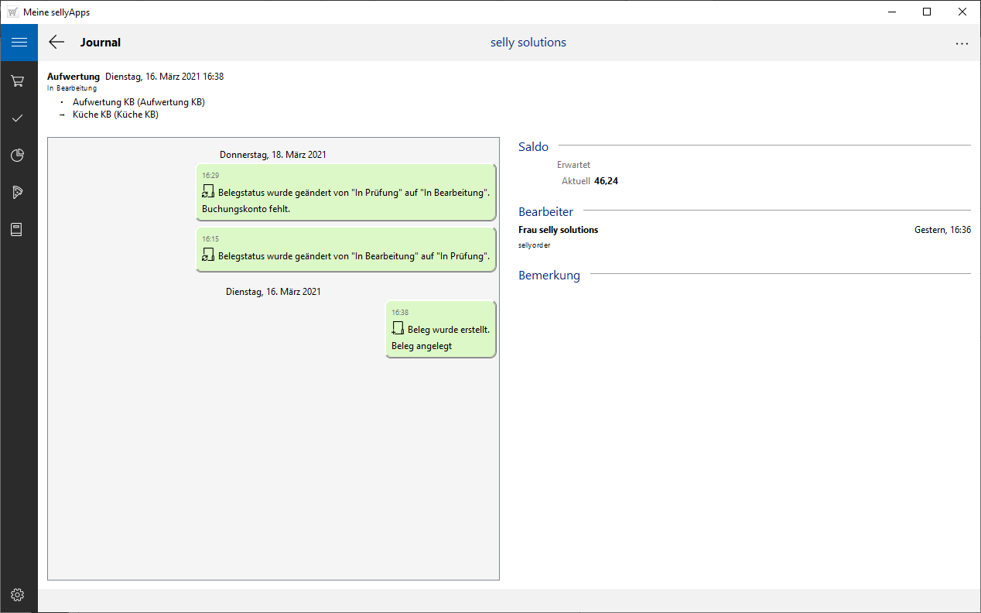Viewport: 981px width, 613px height.
Task: Select the "Küche KB" list item
Action: point(115,115)
